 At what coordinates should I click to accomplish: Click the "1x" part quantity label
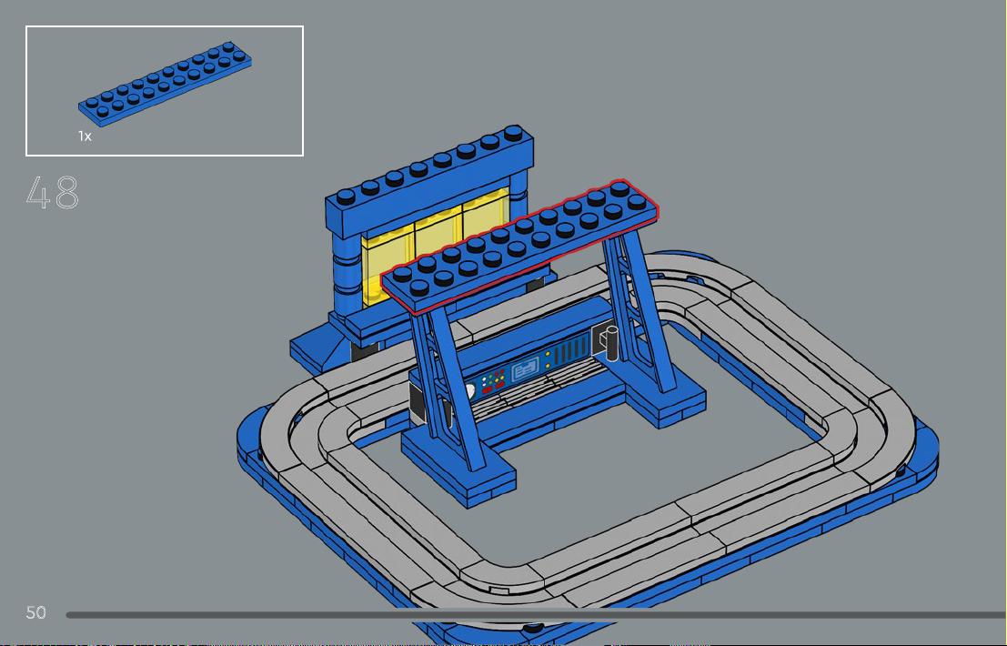85,136
